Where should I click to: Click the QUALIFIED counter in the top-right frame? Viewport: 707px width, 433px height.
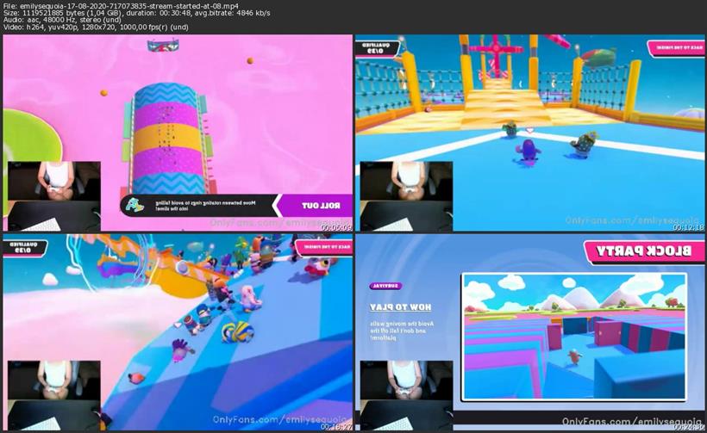pos(374,47)
